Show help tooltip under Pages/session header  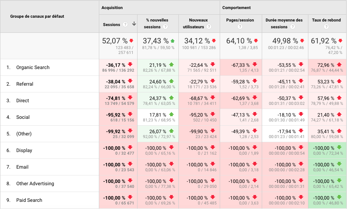240,27
